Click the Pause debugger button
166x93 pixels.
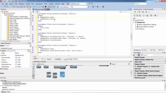pos(43,7)
